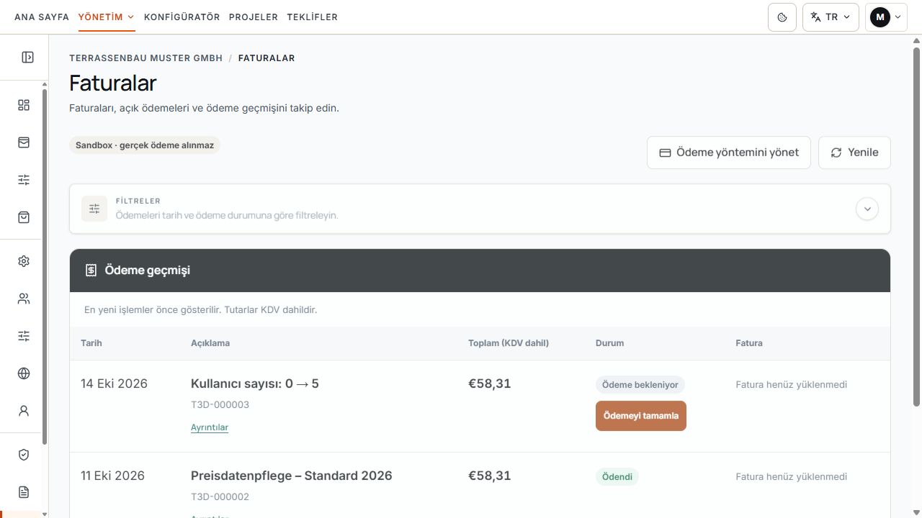Refresh the list with the Yenile button
Viewport: 922px width, 518px height.
[x=854, y=153]
